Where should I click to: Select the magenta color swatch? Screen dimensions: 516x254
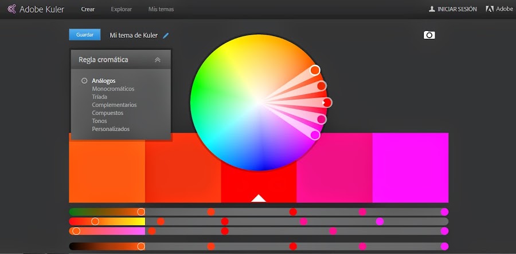[x=411, y=168]
